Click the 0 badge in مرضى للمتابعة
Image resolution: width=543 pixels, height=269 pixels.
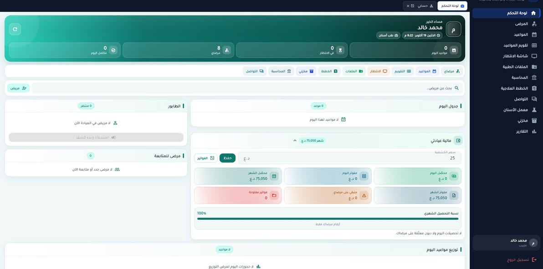click(x=91, y=155)
